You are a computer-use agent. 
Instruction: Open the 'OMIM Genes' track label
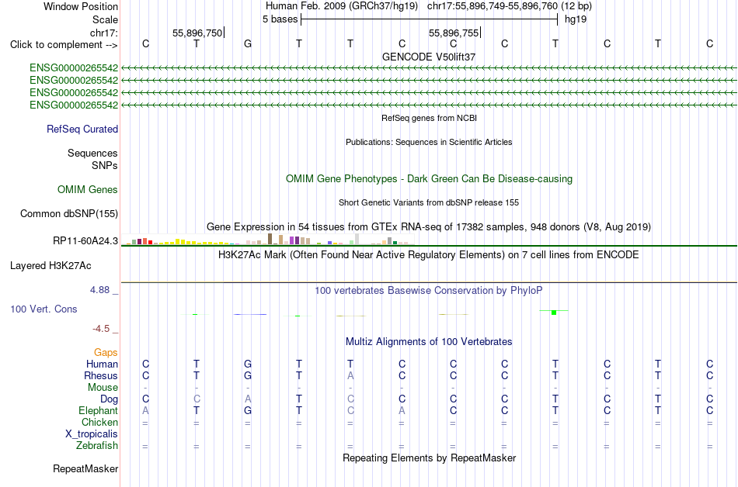pos(88,190)
